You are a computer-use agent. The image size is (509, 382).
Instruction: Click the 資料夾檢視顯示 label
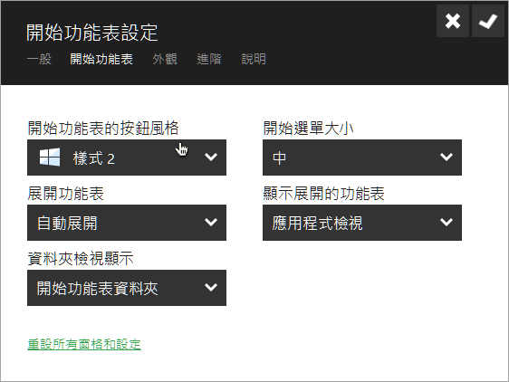(81, 259)
